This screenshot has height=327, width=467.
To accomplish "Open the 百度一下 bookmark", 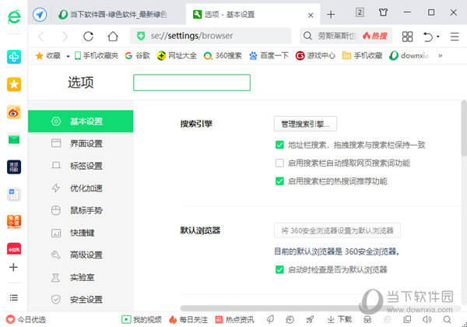I will point(269,56).
